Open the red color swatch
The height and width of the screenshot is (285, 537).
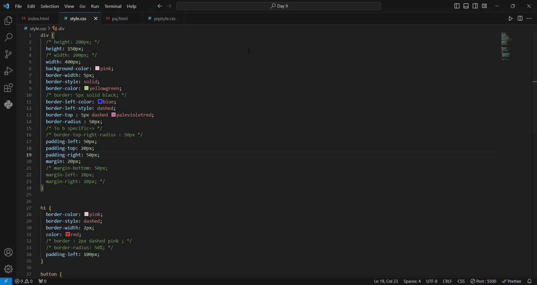[68, 234]
